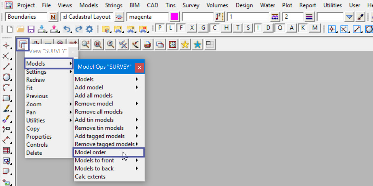The image size is (373, 186).
Task: Click the Undo arrow icon
Action: coord(67,29)
